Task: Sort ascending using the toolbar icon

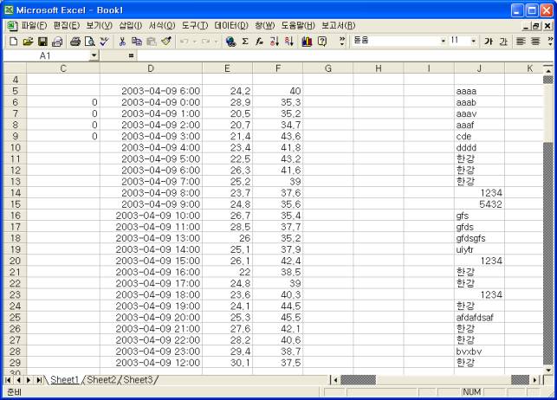Action: tap(275, 41)
